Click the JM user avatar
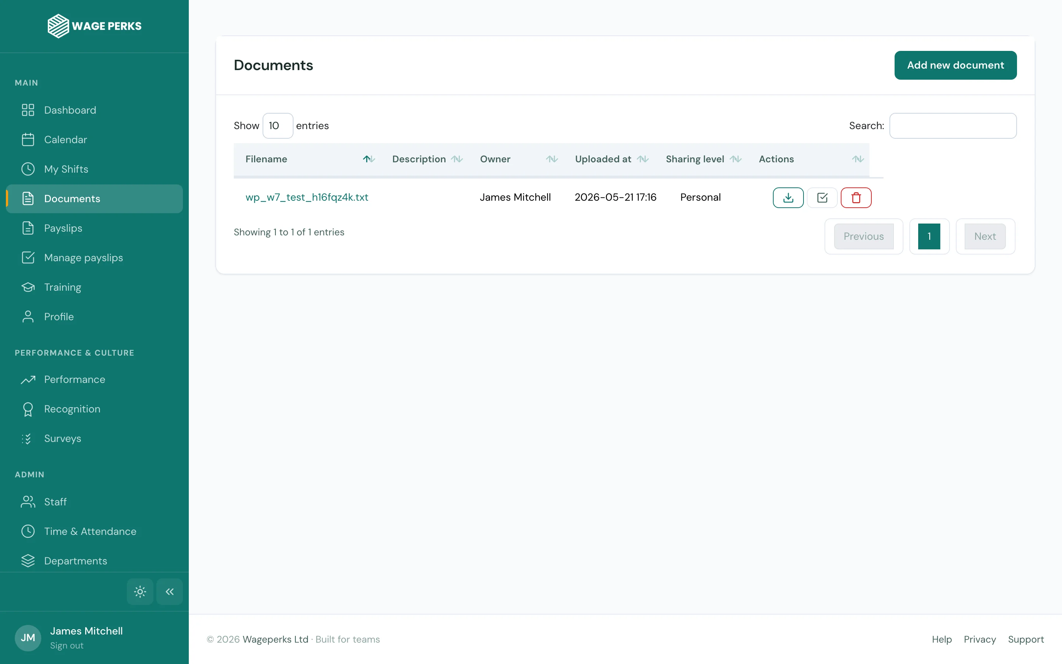Image resolution: width=1062 pixels, height=664 pixels. pyautogui.click(x=28, y=638)
